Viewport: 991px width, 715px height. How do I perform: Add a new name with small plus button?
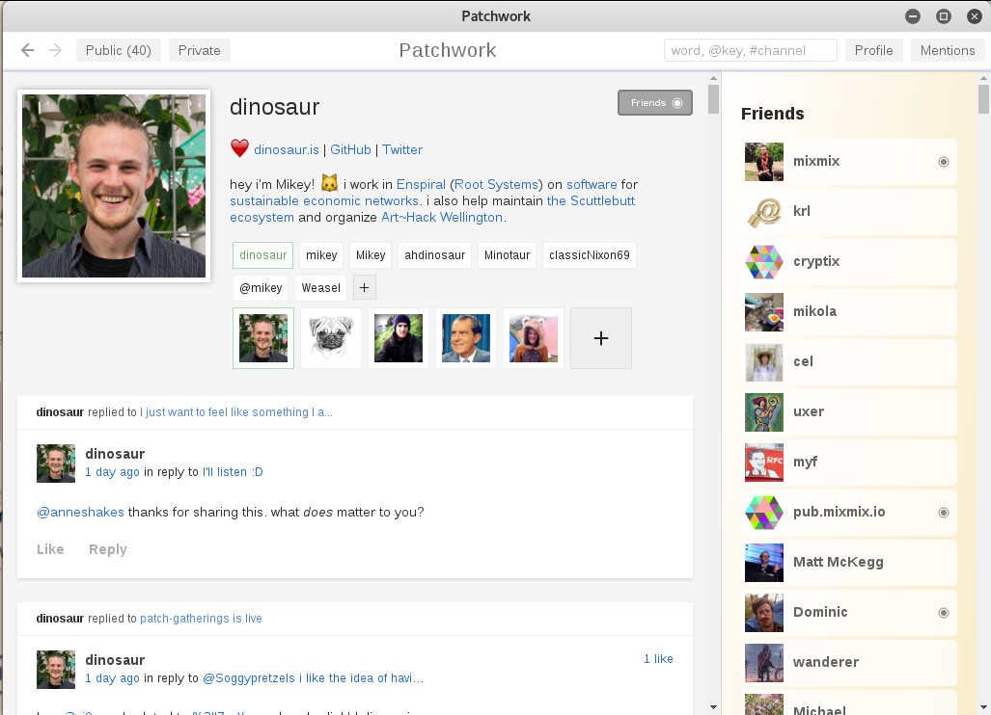(364, 288)
